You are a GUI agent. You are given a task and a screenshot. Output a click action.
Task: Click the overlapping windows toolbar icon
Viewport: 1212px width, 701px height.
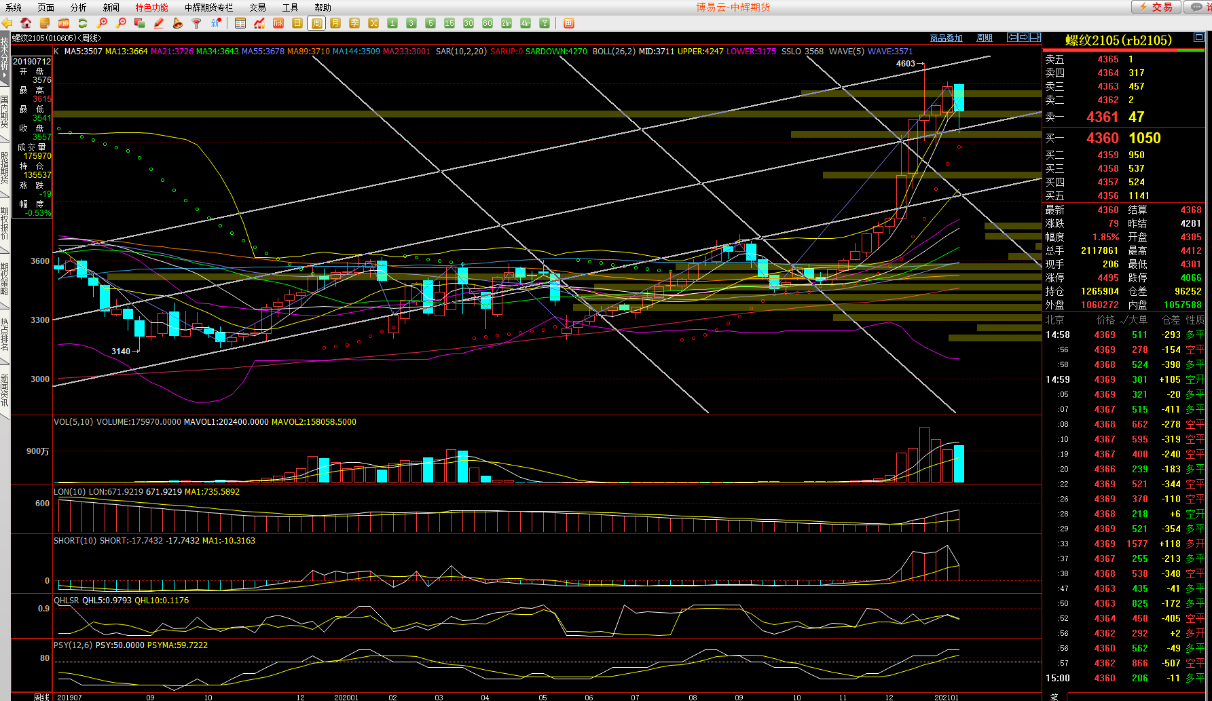coord(140,23)
